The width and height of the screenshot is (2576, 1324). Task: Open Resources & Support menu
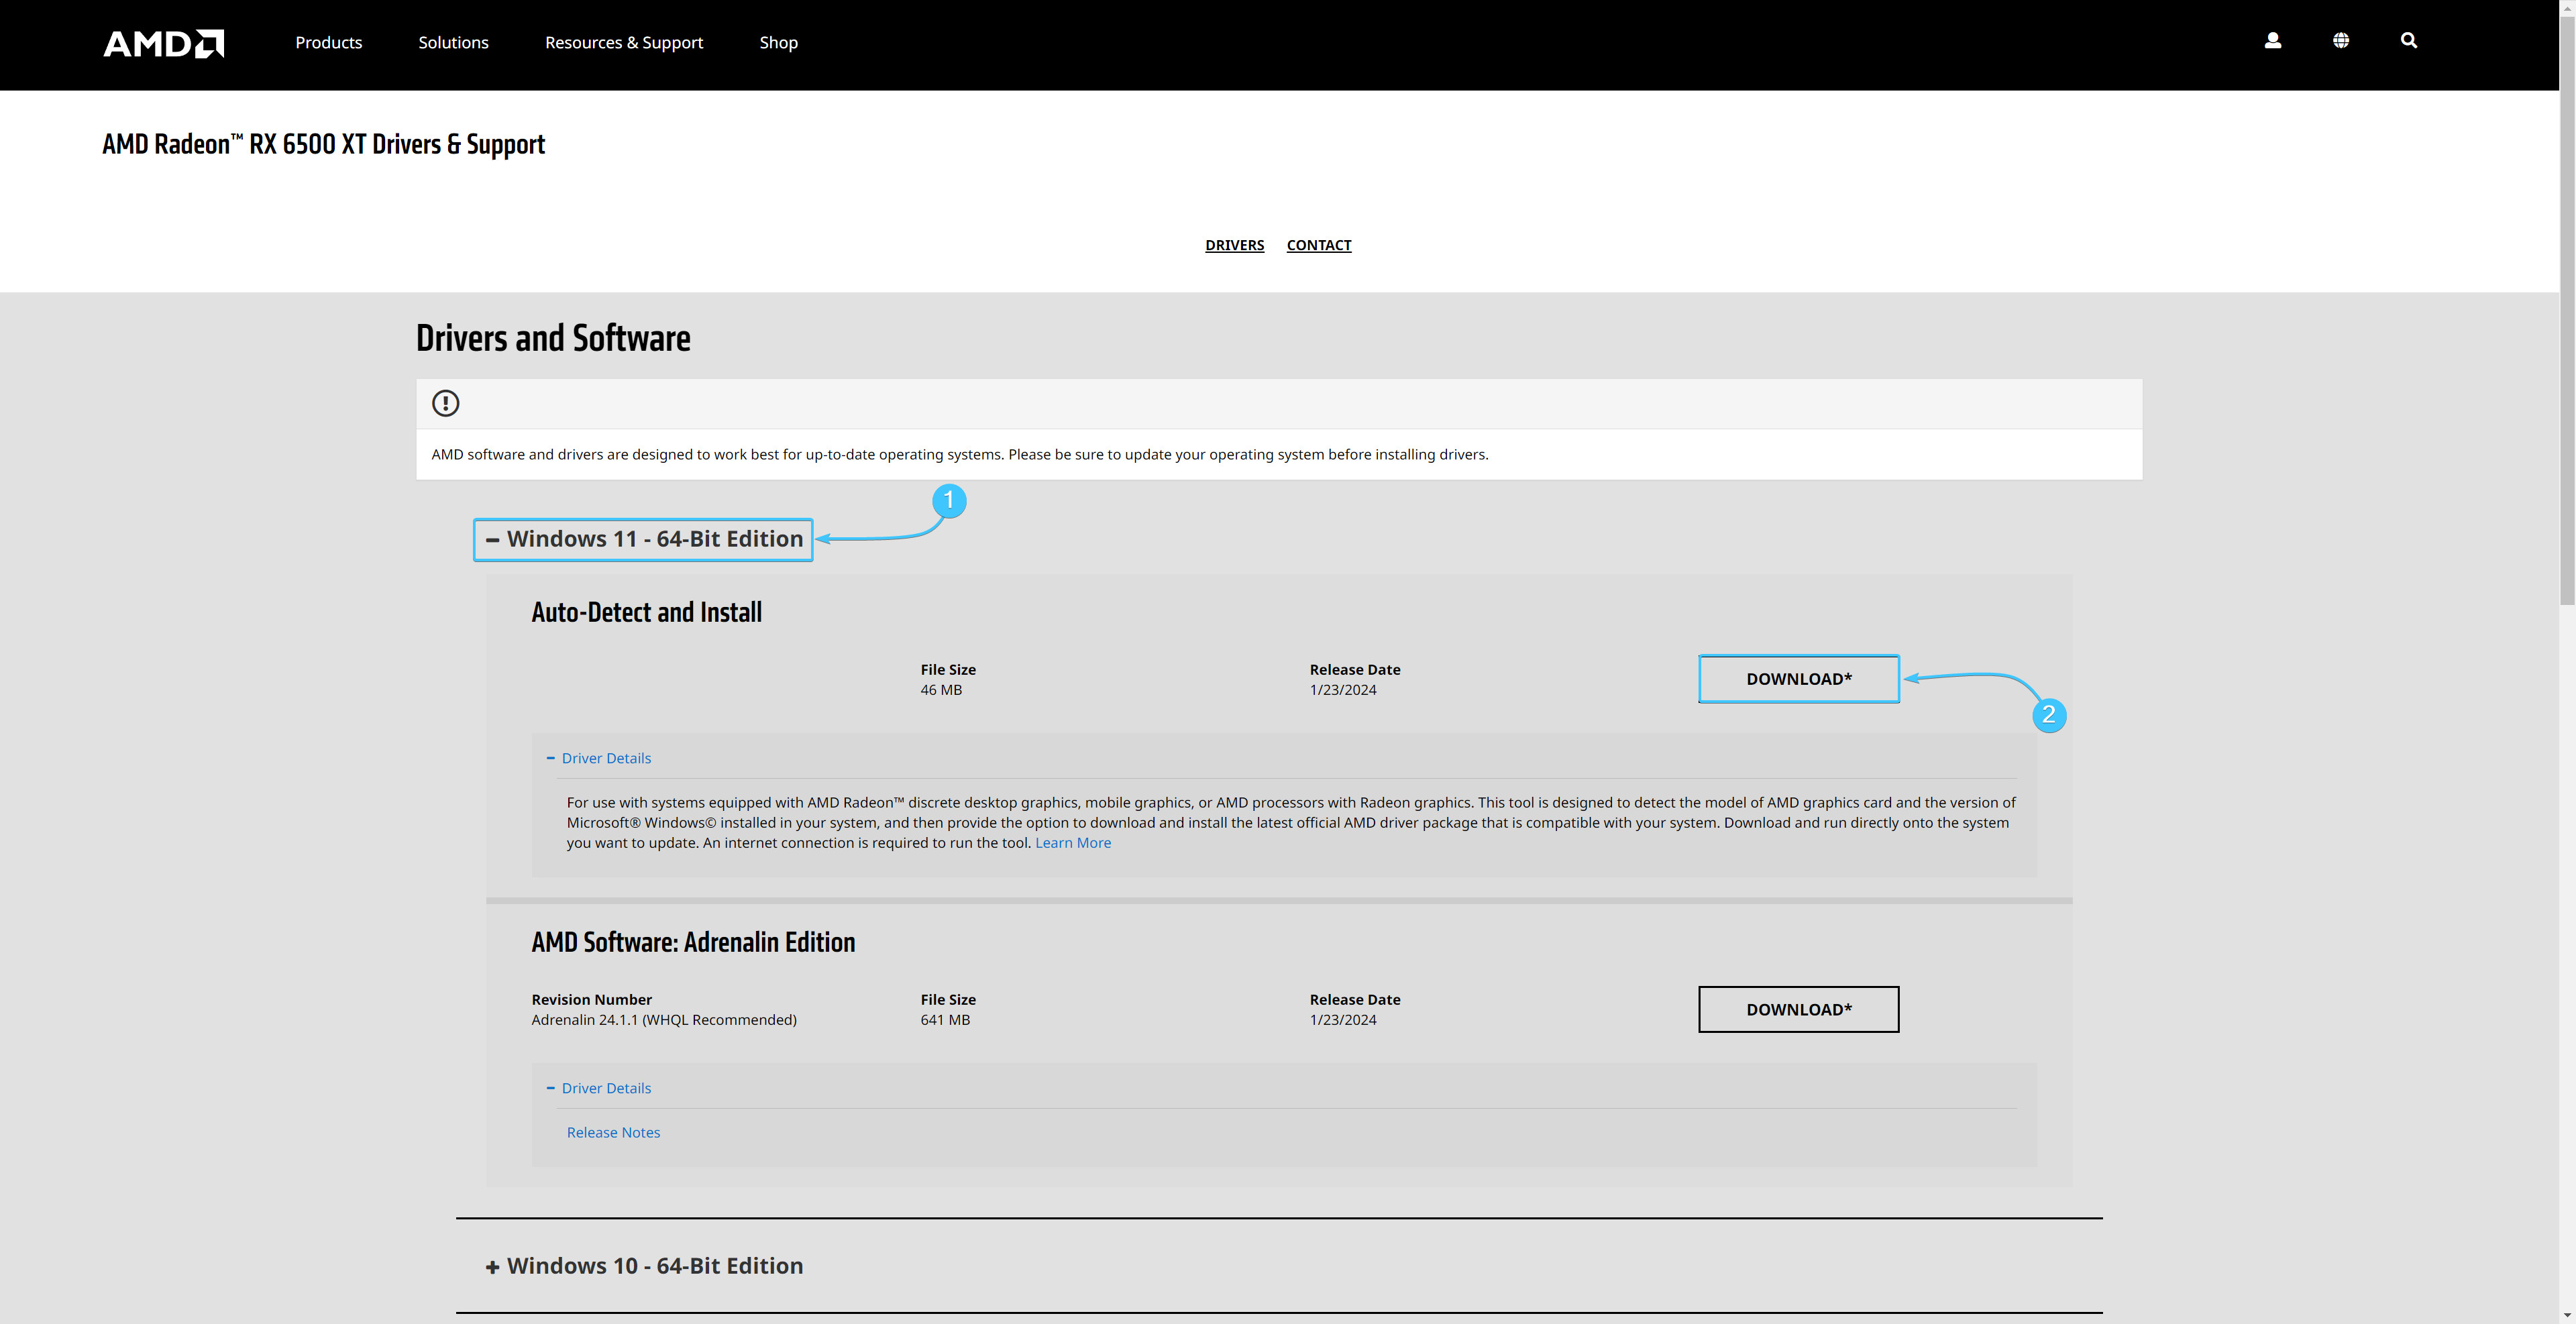(x=623, y=42)
